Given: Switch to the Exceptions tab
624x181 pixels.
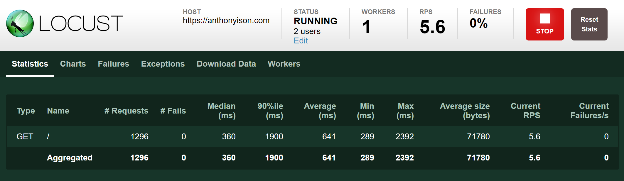Looking at the screenshot, I should tap(163, 64).
